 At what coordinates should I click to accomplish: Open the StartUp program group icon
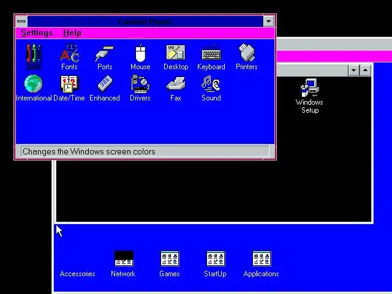(216, 258)
